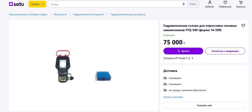The image size is (252, 112).
Task: Toggle favorite heart next to product title
Action: point(243,25)
